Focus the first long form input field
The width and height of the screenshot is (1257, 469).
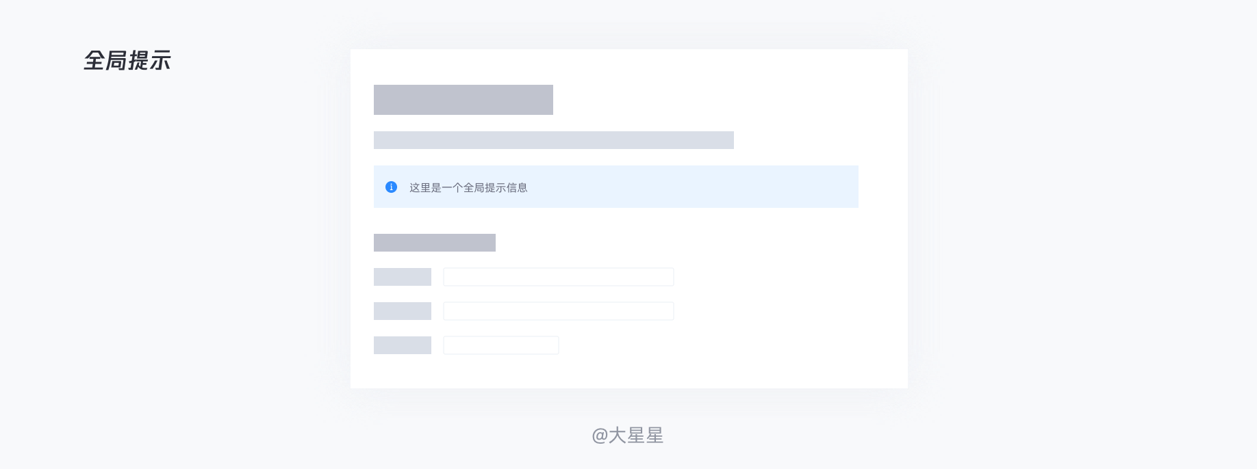(559, 277)
